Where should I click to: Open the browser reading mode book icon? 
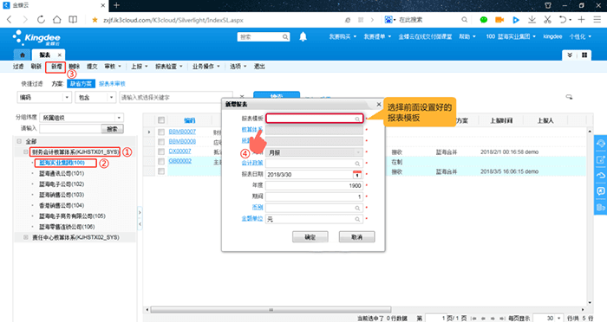click(73, 20)
